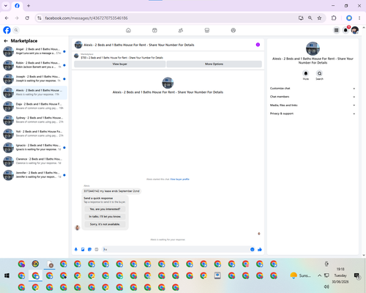This screenshot has width=366, height=293.
Task: Send quick response 'Sorry, it's not available.'
Action: [x=105, y=224]
